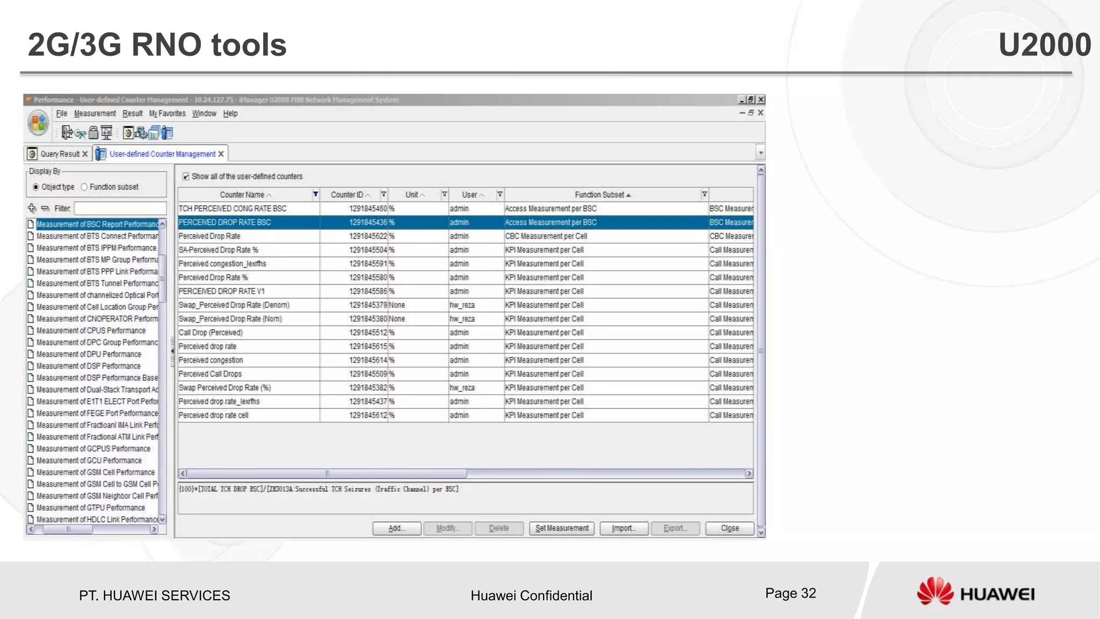The height and width of the screenshot is (619, 1100).
Task: Select Measurement of BSC Report Performance tree item
Action: click(97, 224)
